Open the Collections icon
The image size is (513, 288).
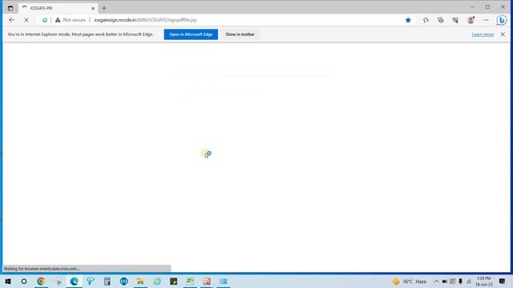[441, 20]
